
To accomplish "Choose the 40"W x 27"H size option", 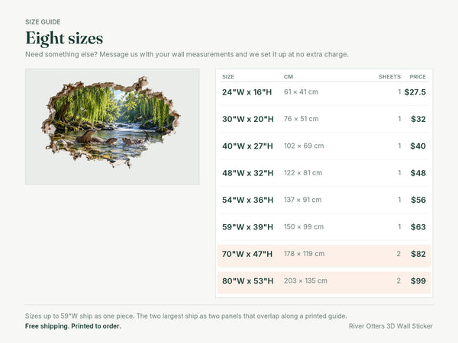I will (x=324, y=146).
